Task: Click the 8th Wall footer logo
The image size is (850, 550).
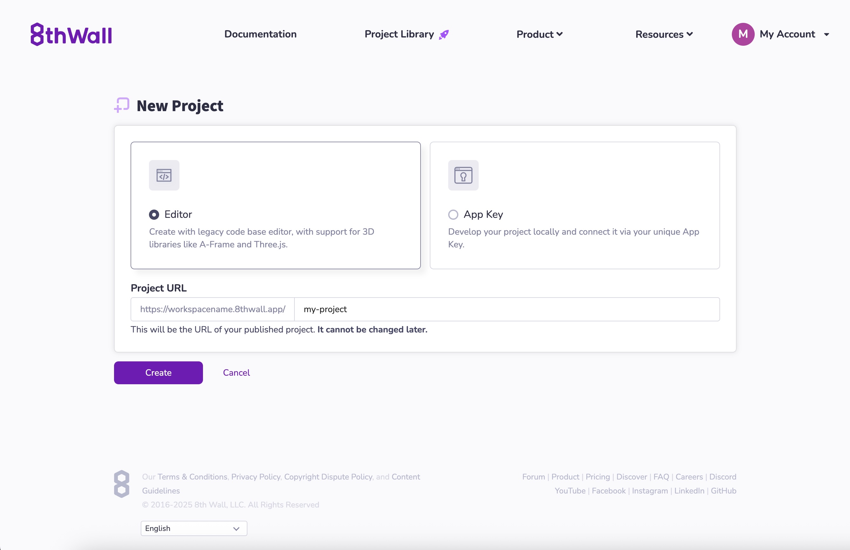Action: (x=121, y=483)
